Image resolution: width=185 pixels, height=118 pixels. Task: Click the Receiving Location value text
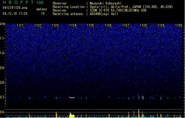pyautogui.click(x=131, y=7)
